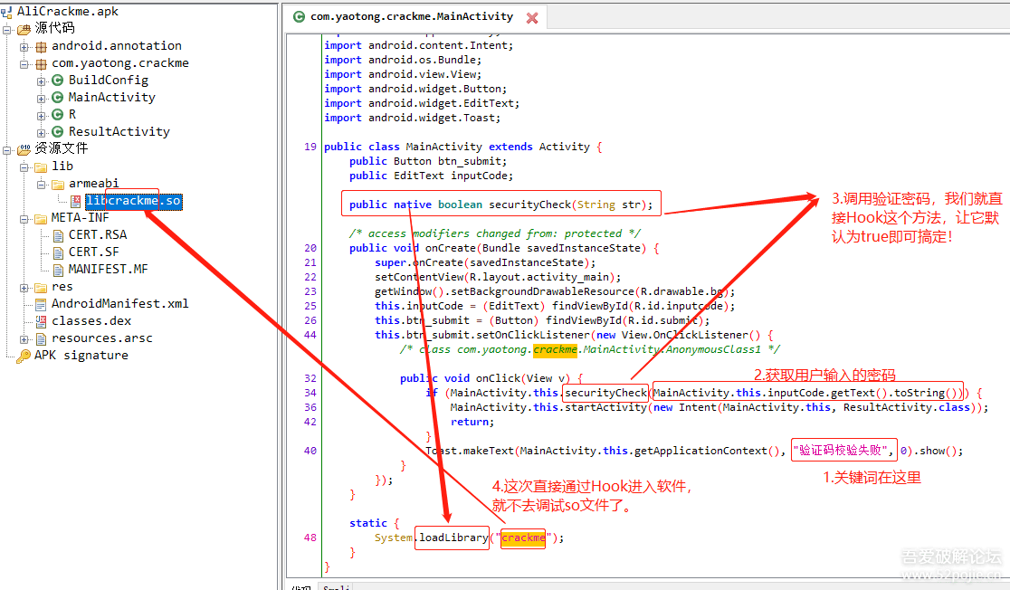The image size is (1010, 590).
Task: Click 'super.onCreate(savedInstanceState);' line
Action: click(x=485, y=262)
